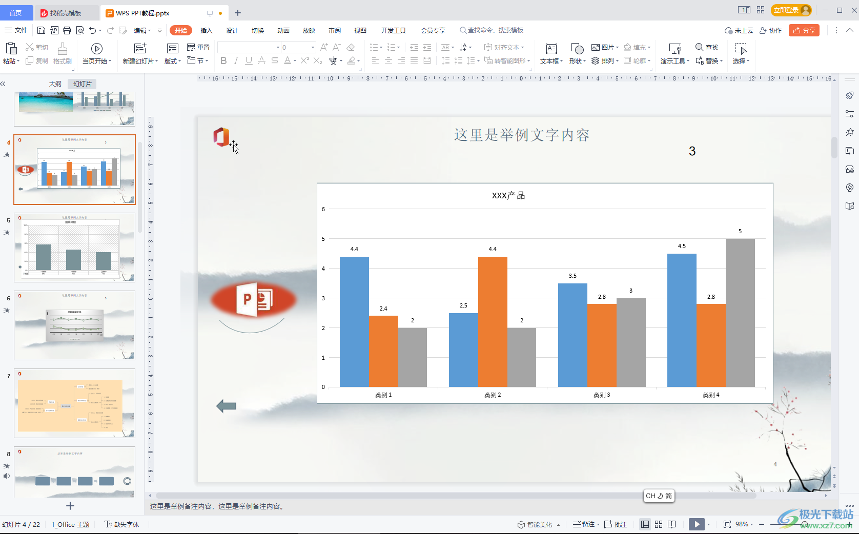Image resolution: width=859 pixels, height=534 pixels.
Task: Click the Paste clipboard icon
Action: (11, 48)
